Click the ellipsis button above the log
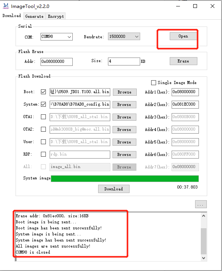222x271 pixels. (201, 204)
